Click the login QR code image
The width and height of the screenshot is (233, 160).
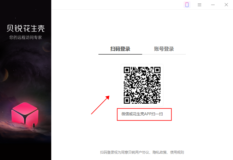(142, 85)
